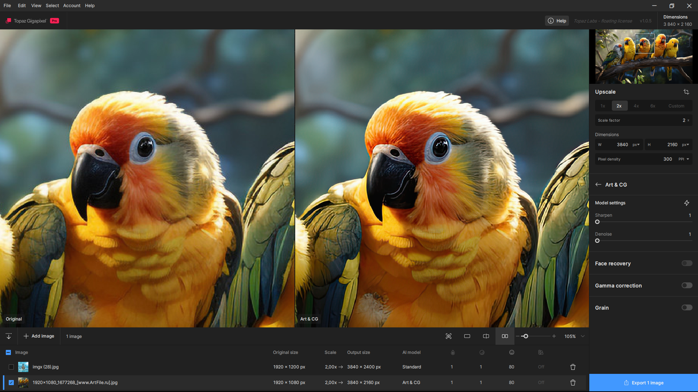Select side-by-side comparison view
This screenshot has width=698, height=392.
point(505,336)
